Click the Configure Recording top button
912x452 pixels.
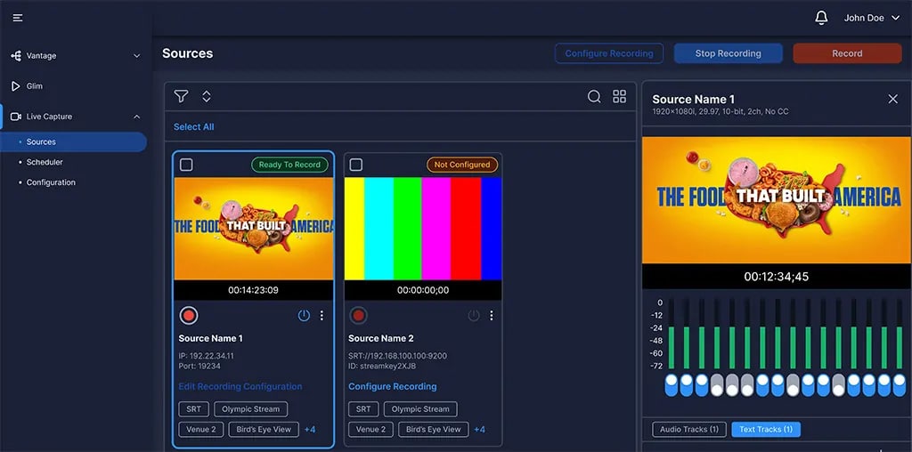pos(609,53)
